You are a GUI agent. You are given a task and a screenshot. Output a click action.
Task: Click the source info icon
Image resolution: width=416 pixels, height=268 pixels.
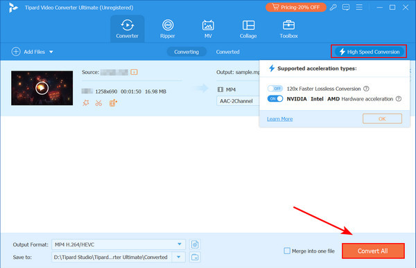point(134,72)
